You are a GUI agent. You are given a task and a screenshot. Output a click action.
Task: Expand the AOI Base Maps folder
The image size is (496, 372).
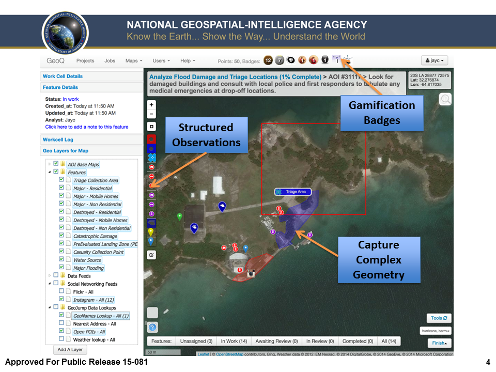[50, 164]
